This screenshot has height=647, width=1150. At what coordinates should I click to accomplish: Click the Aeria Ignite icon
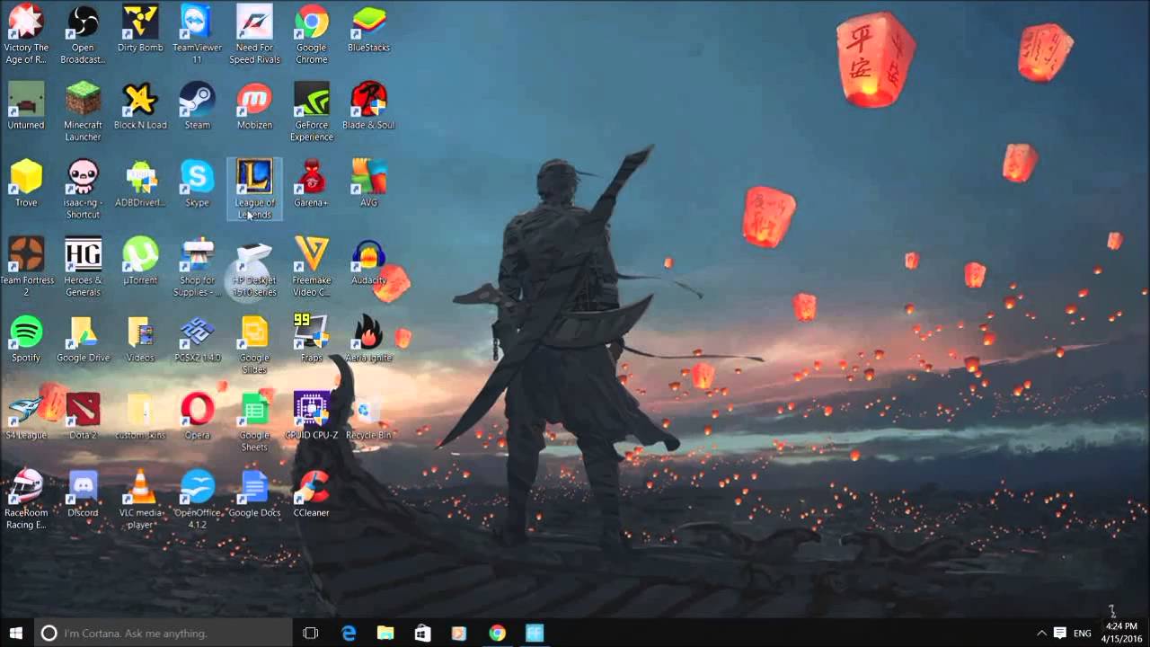point(368,339)
